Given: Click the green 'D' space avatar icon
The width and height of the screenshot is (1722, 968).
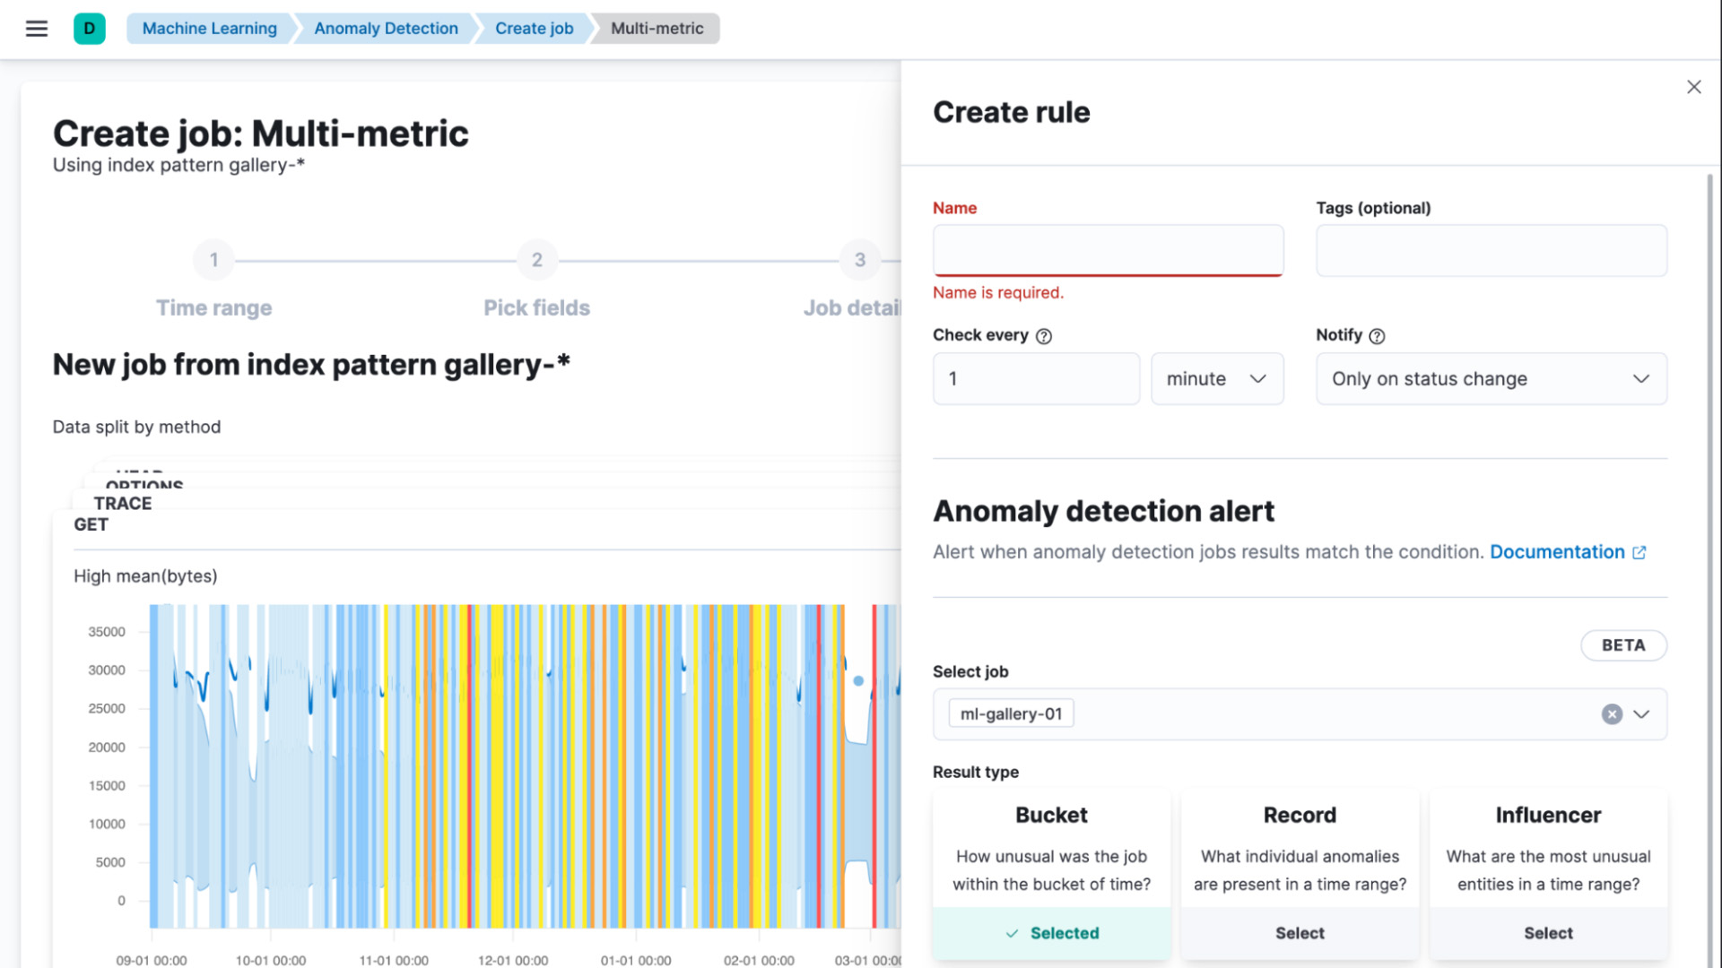Looking at the screenshot, I should 90,28.
